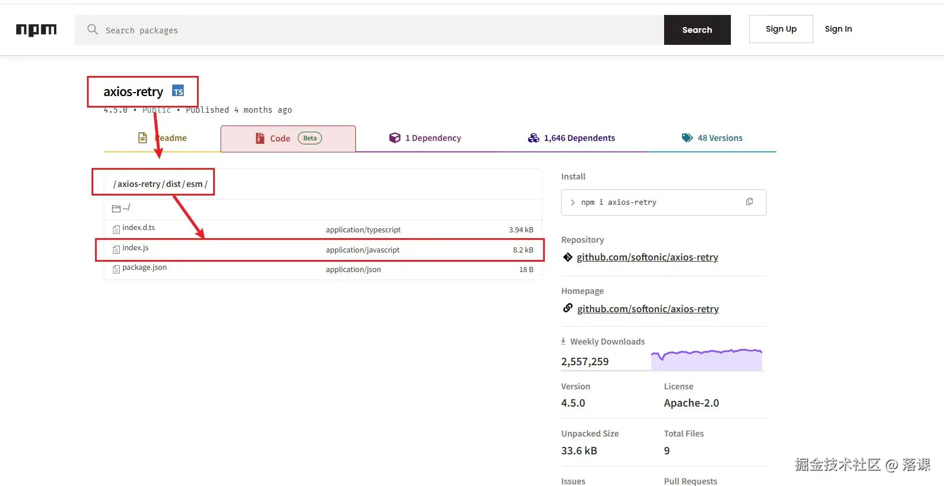Open the Sign In link

click(x=838, y=29)
